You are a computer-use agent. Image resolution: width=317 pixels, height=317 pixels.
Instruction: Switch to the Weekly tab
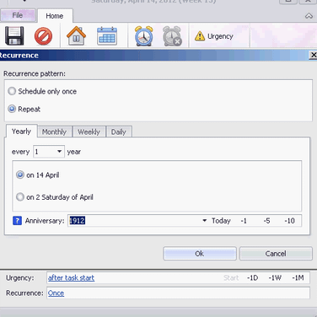[89, 132]
